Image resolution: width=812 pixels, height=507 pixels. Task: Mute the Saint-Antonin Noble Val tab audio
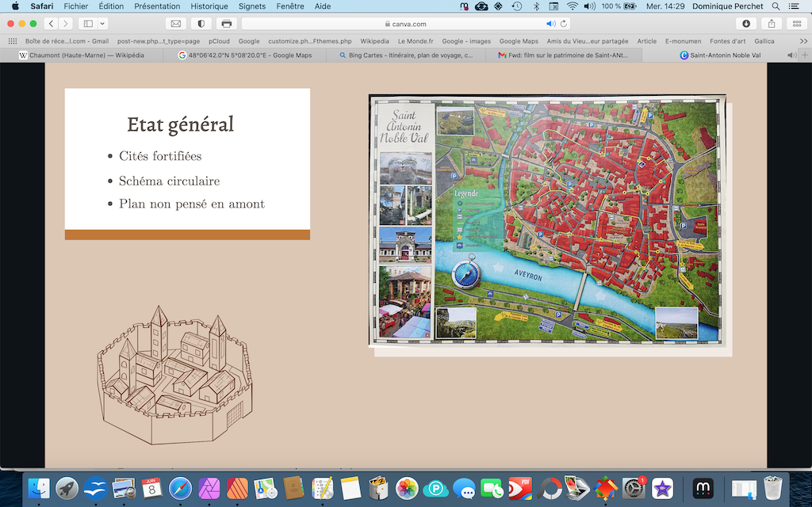click(791, 55)
